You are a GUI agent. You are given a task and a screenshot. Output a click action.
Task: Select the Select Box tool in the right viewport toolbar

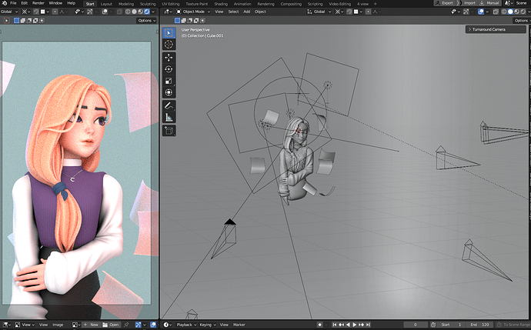169,33
